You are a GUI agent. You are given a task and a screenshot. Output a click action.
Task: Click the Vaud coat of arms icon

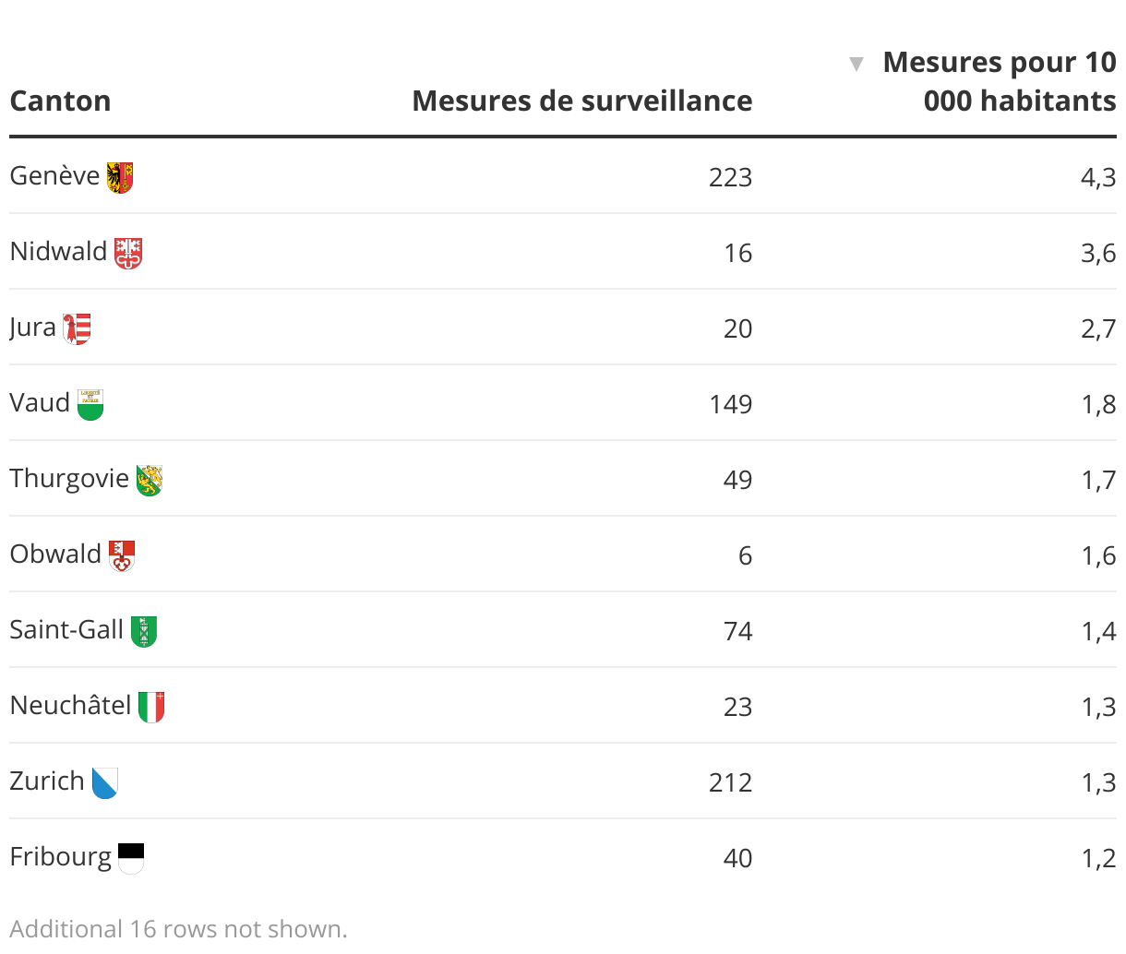coord(90,404)
